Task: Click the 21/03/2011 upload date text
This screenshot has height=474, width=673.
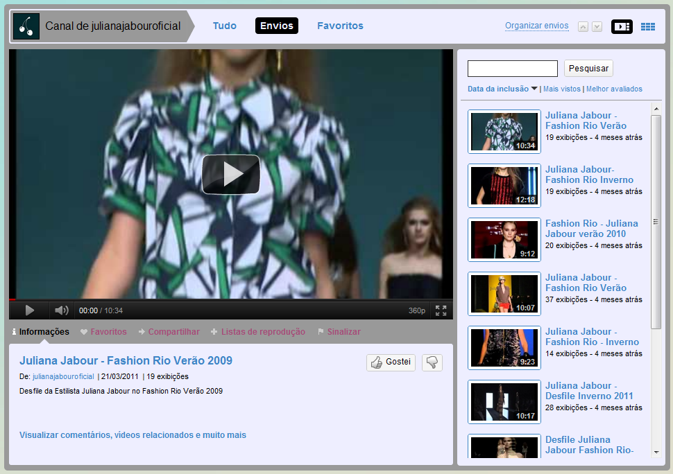Action: pyautogui.click(x=120, y=377)
